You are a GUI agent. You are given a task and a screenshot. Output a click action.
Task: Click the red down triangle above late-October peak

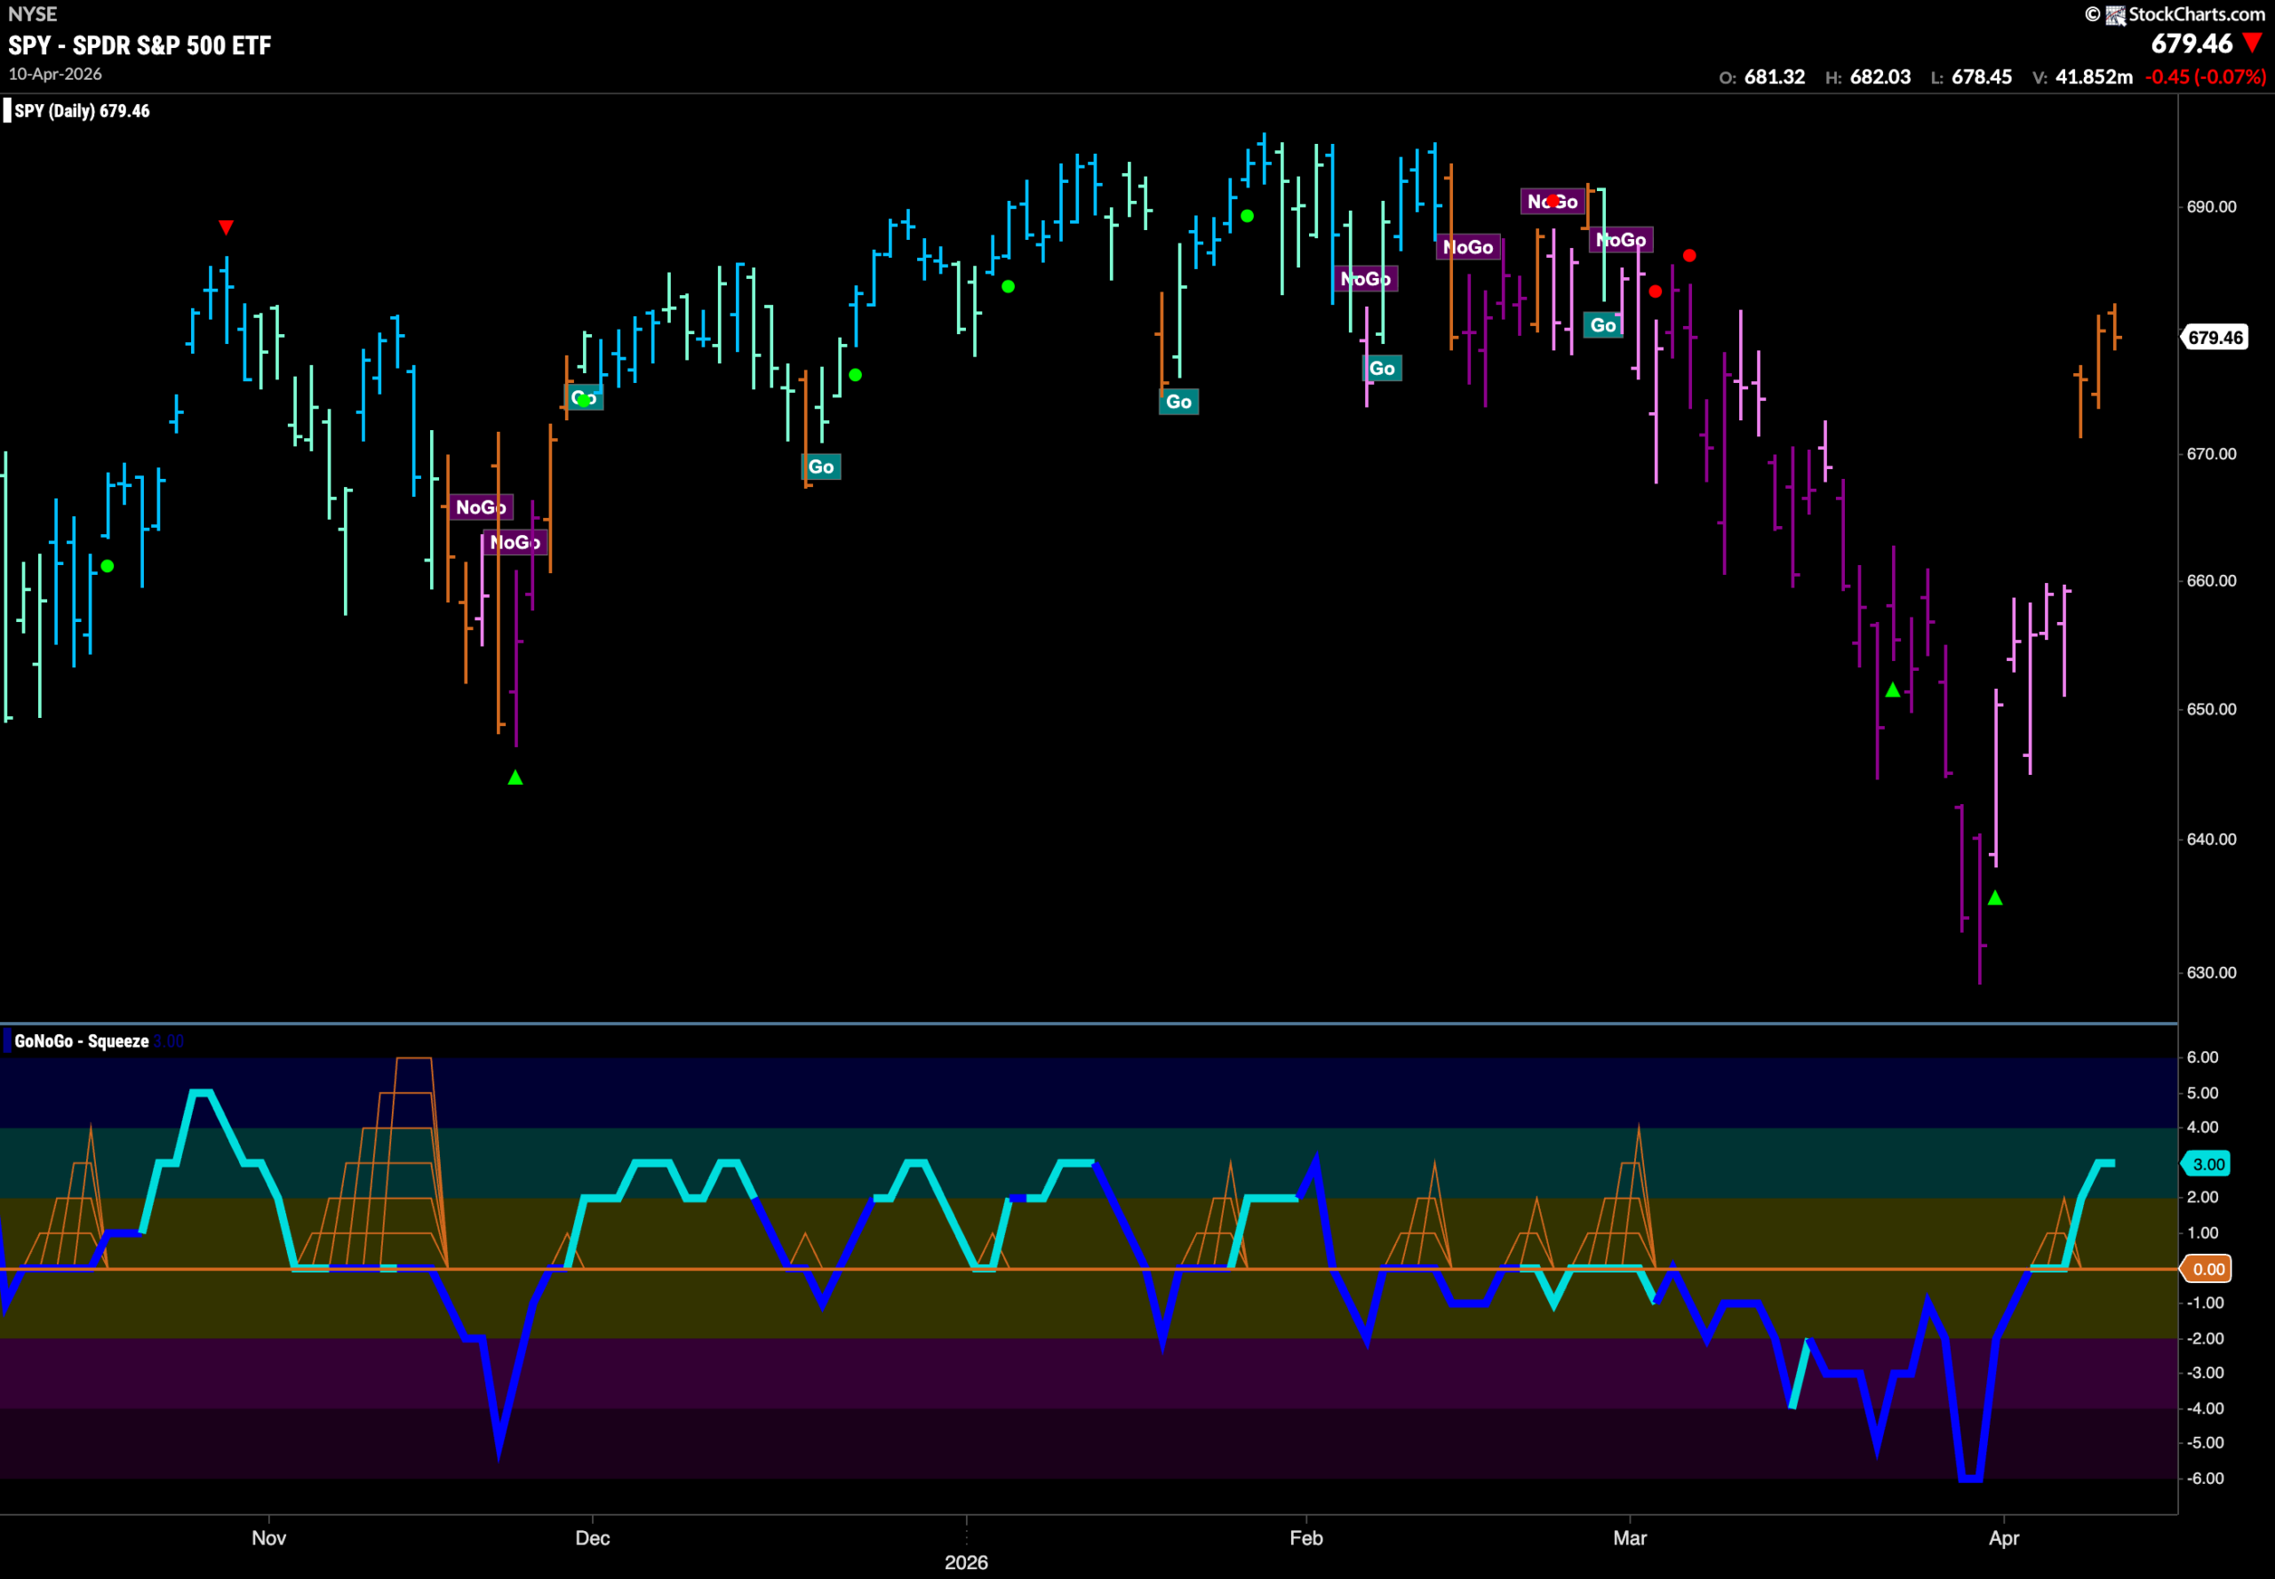[x=226, y=227]
